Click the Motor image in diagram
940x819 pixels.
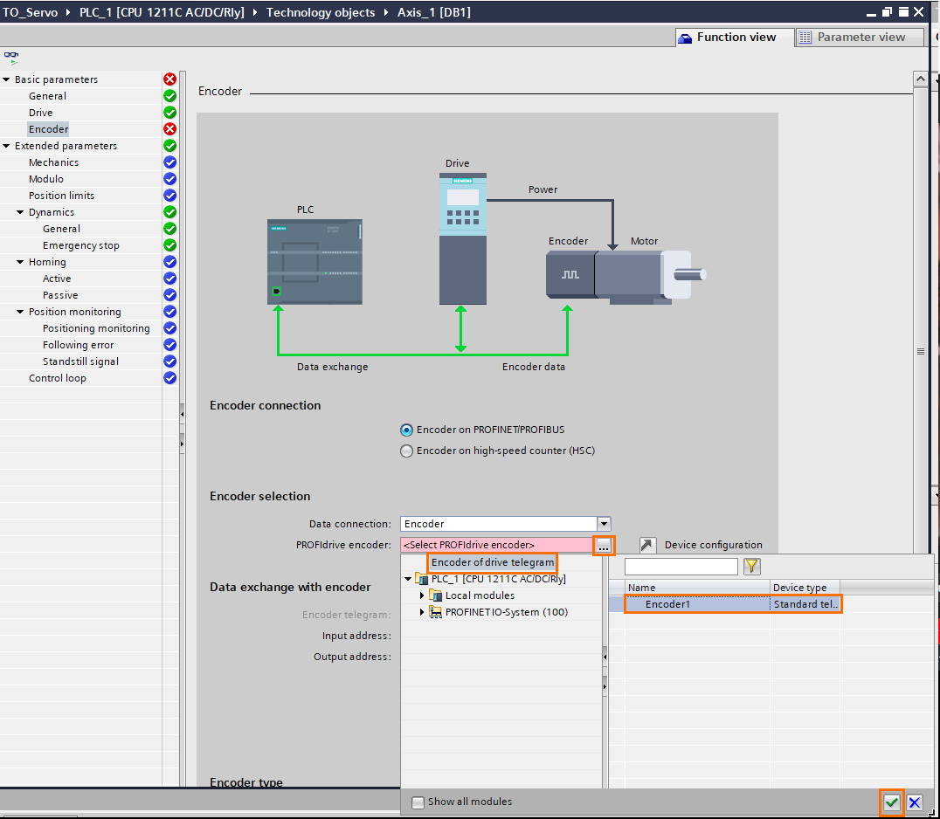(651, 276)
